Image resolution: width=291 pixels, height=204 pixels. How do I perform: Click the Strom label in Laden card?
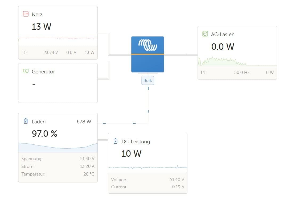(28, 166)
